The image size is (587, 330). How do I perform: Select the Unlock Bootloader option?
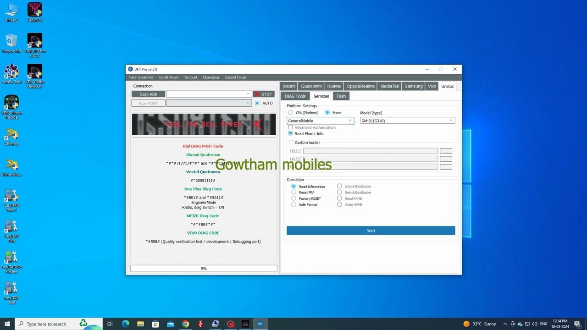339,187
